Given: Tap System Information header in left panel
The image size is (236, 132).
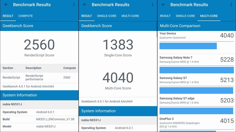Looking at the screenshot, I should click(39, 95).
